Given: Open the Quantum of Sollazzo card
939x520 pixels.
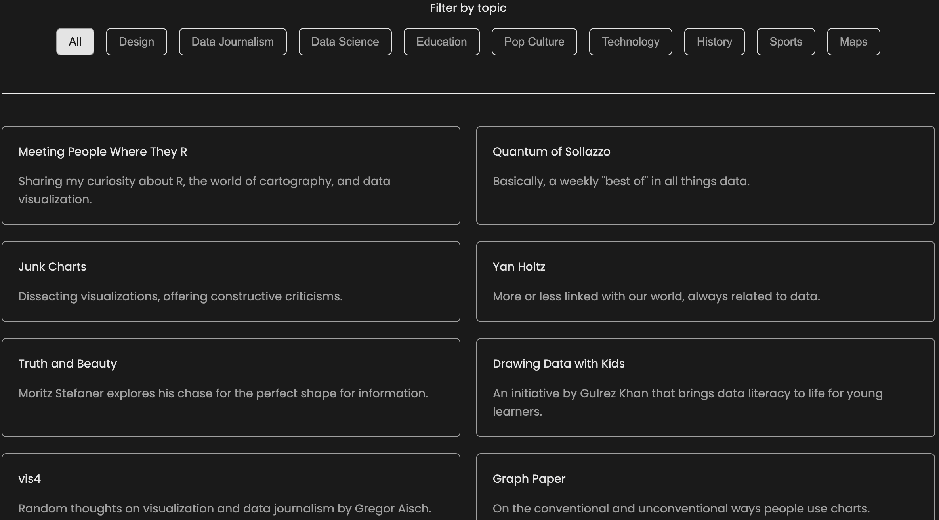Looking at the screenshot, I should coord(706,176).
